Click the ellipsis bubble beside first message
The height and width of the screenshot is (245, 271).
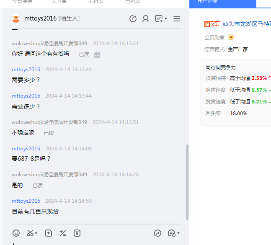[x=97, y=55]
